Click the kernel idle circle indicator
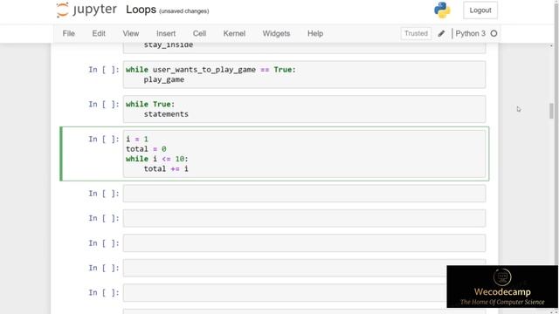The height and width of the screenshot is (314, 559). tap(493, 33)
